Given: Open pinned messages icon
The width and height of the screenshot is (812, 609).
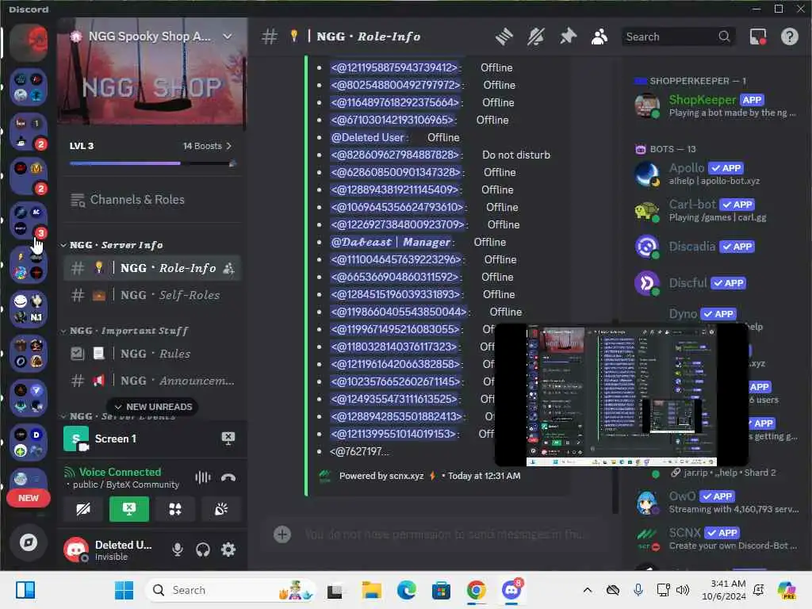Looking at the screenshot, I should pyautogui.click(x=568, y=36).
